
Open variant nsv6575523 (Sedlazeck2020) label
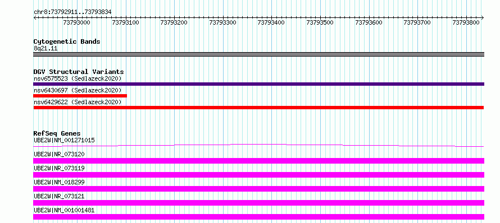click(78, 78)
